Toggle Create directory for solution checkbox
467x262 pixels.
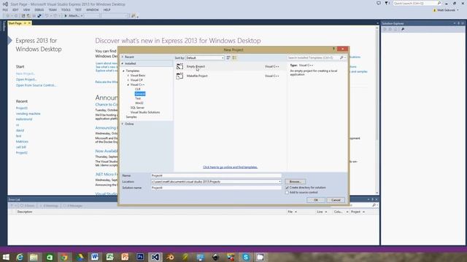pyautogui.click(x=287, y=188)
